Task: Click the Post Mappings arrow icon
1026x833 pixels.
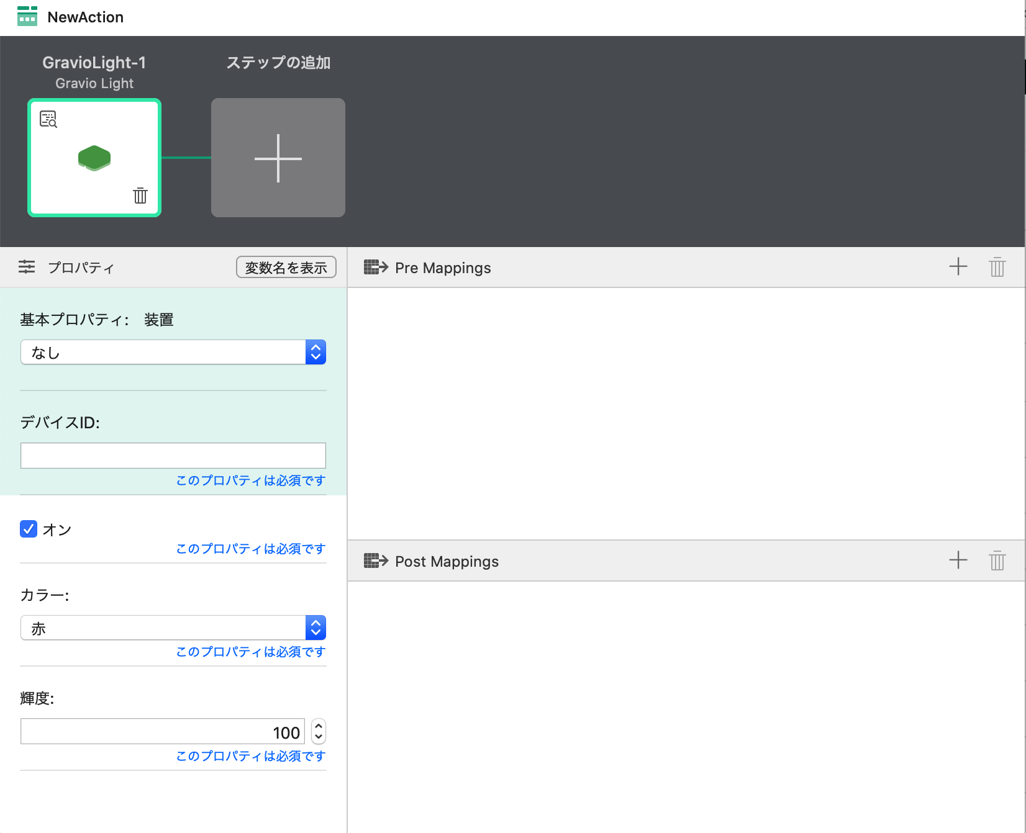Action: pyautogui.click(x=376, y=561)
